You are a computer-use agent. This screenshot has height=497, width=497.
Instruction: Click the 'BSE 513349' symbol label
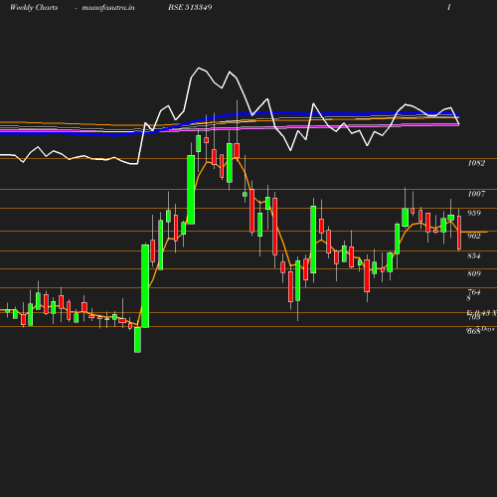[x=190, y=7]
